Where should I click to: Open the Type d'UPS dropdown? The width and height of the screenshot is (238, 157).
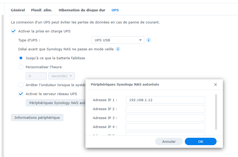tap(118, 40)
